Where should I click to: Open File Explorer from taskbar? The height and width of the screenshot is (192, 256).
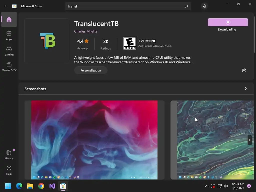click(30, 186)
